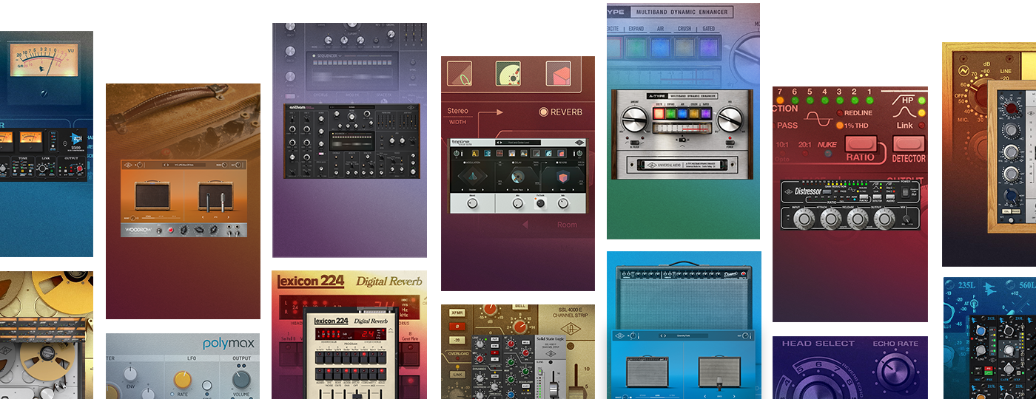
Task: Open the Anthem synthesizer plugin card
Action: coord(349,140)
